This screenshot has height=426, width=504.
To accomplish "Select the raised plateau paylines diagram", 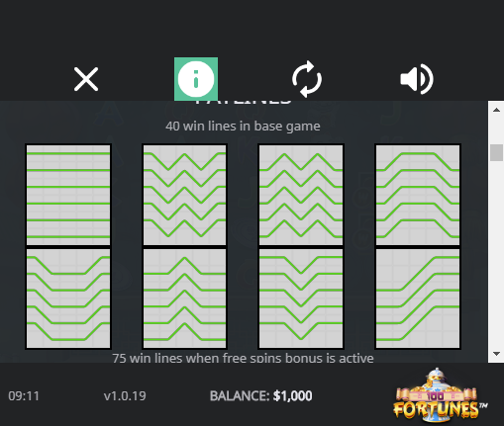I will 418,195.
